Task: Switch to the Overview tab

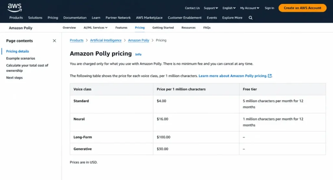Action: tap(69, 28)
